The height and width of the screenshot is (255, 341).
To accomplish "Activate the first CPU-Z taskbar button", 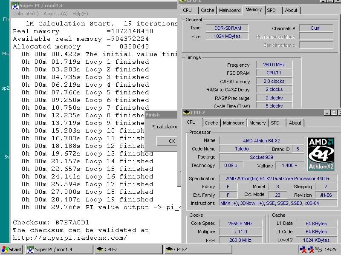I will [129, 249].
